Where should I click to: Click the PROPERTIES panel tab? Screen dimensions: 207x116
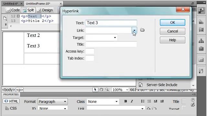pos(11,94)
